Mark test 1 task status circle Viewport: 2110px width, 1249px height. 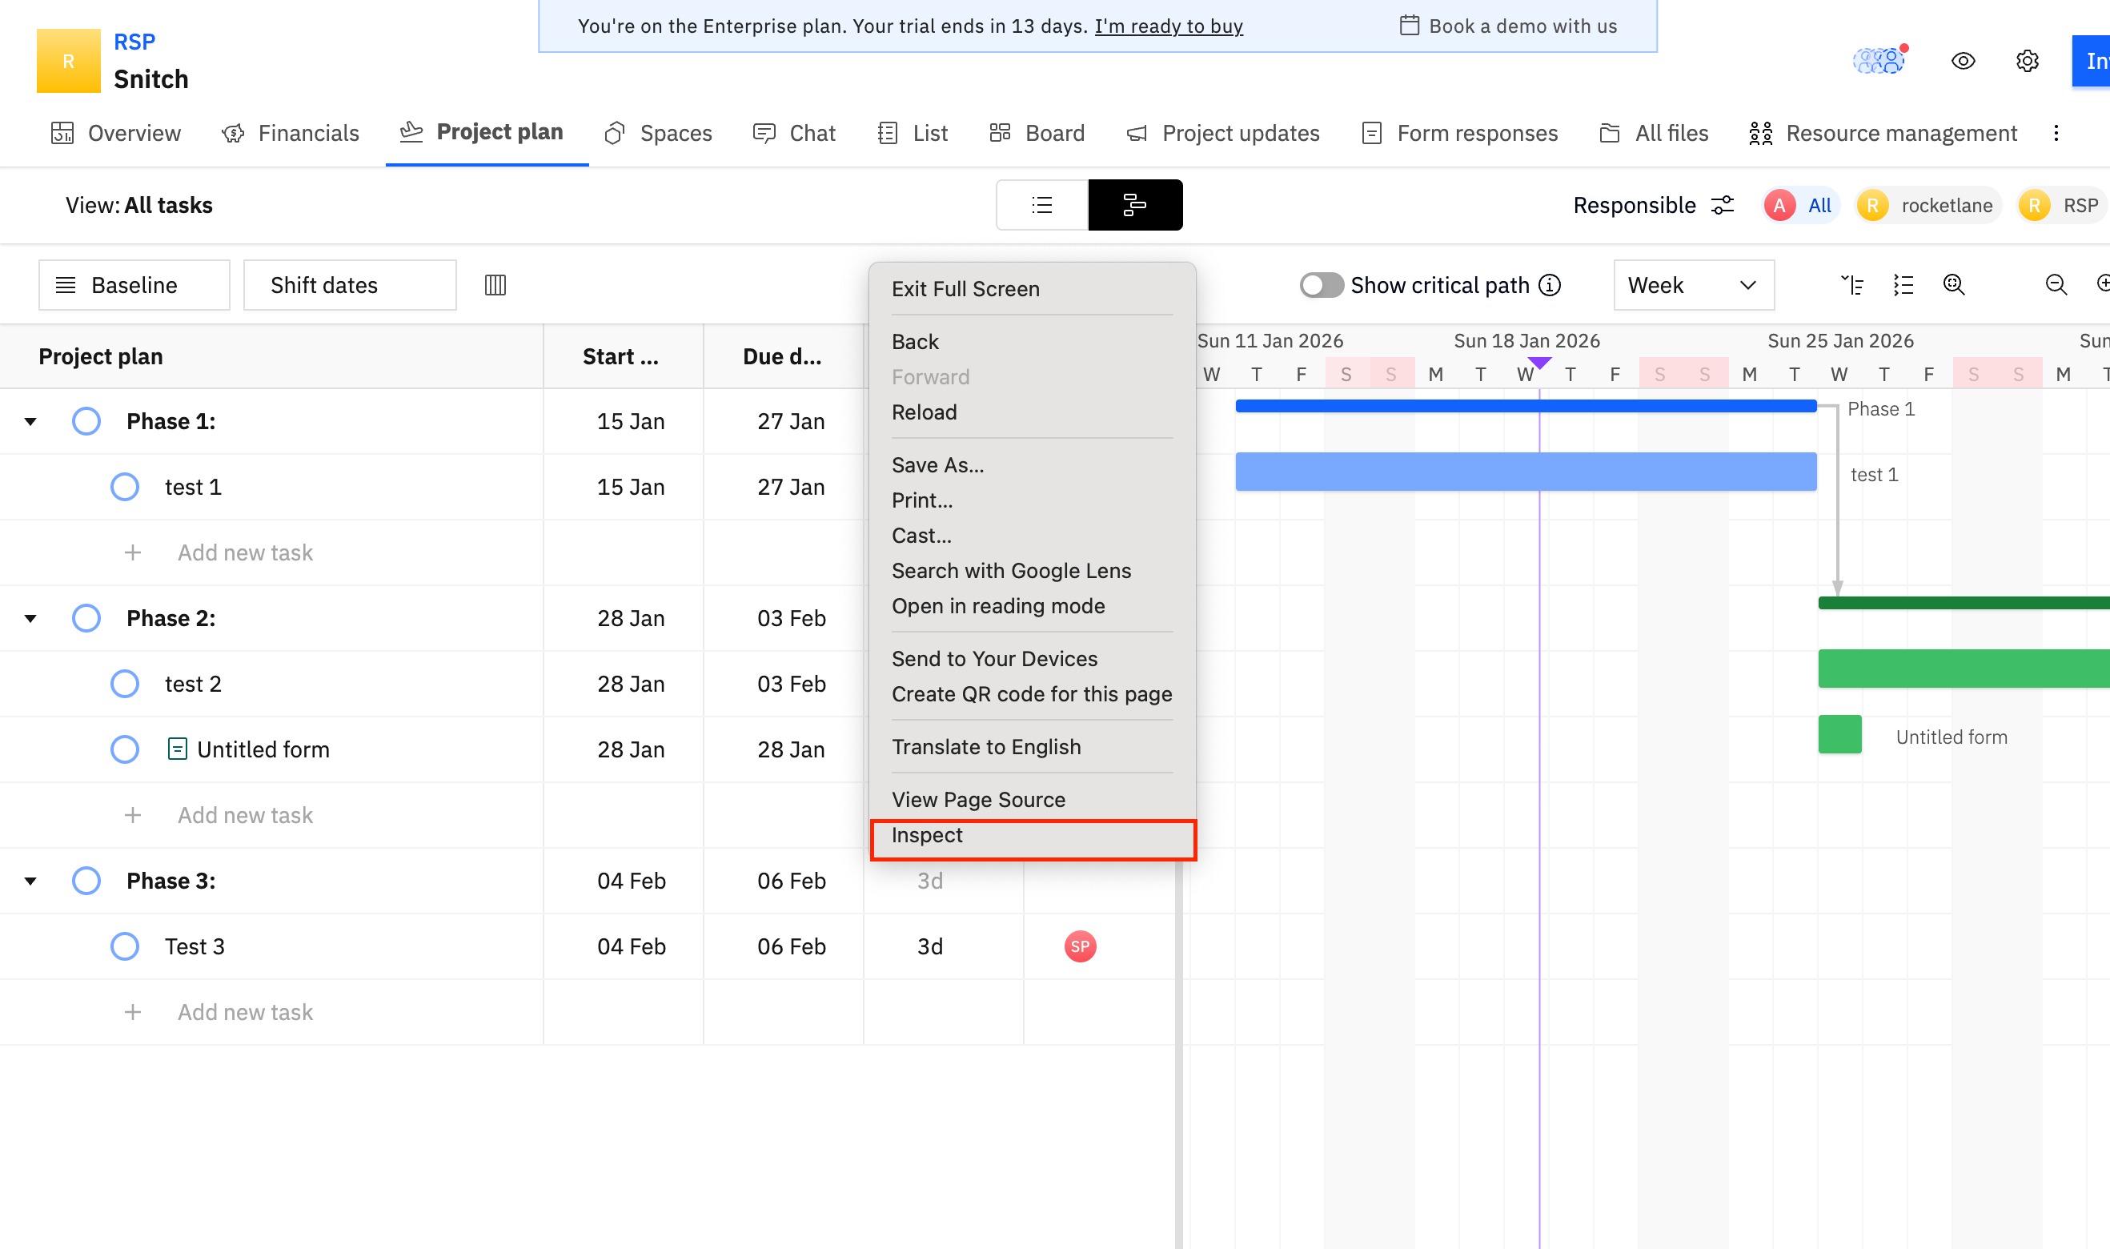point(125,487)
